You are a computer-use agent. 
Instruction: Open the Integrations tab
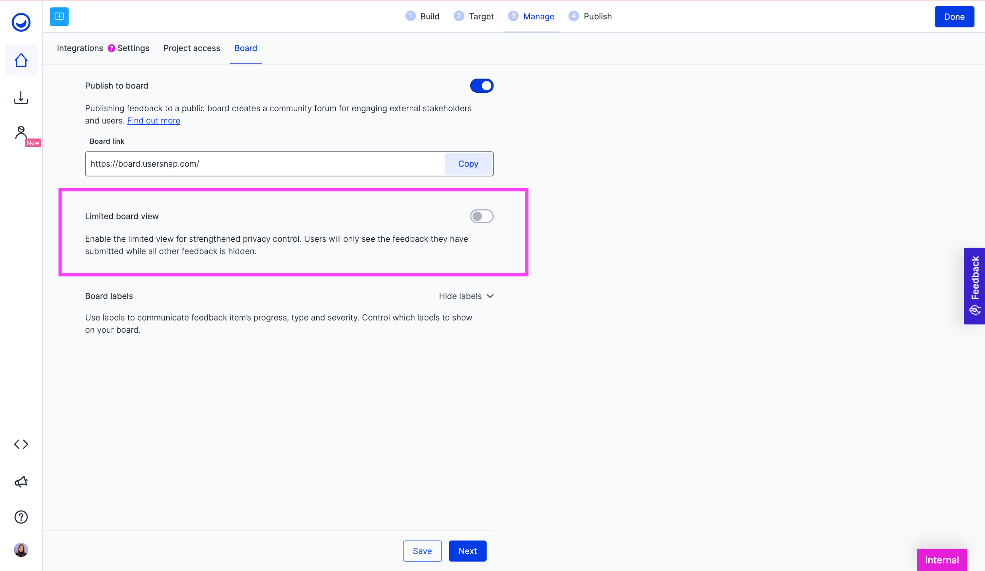click(80, 48)
